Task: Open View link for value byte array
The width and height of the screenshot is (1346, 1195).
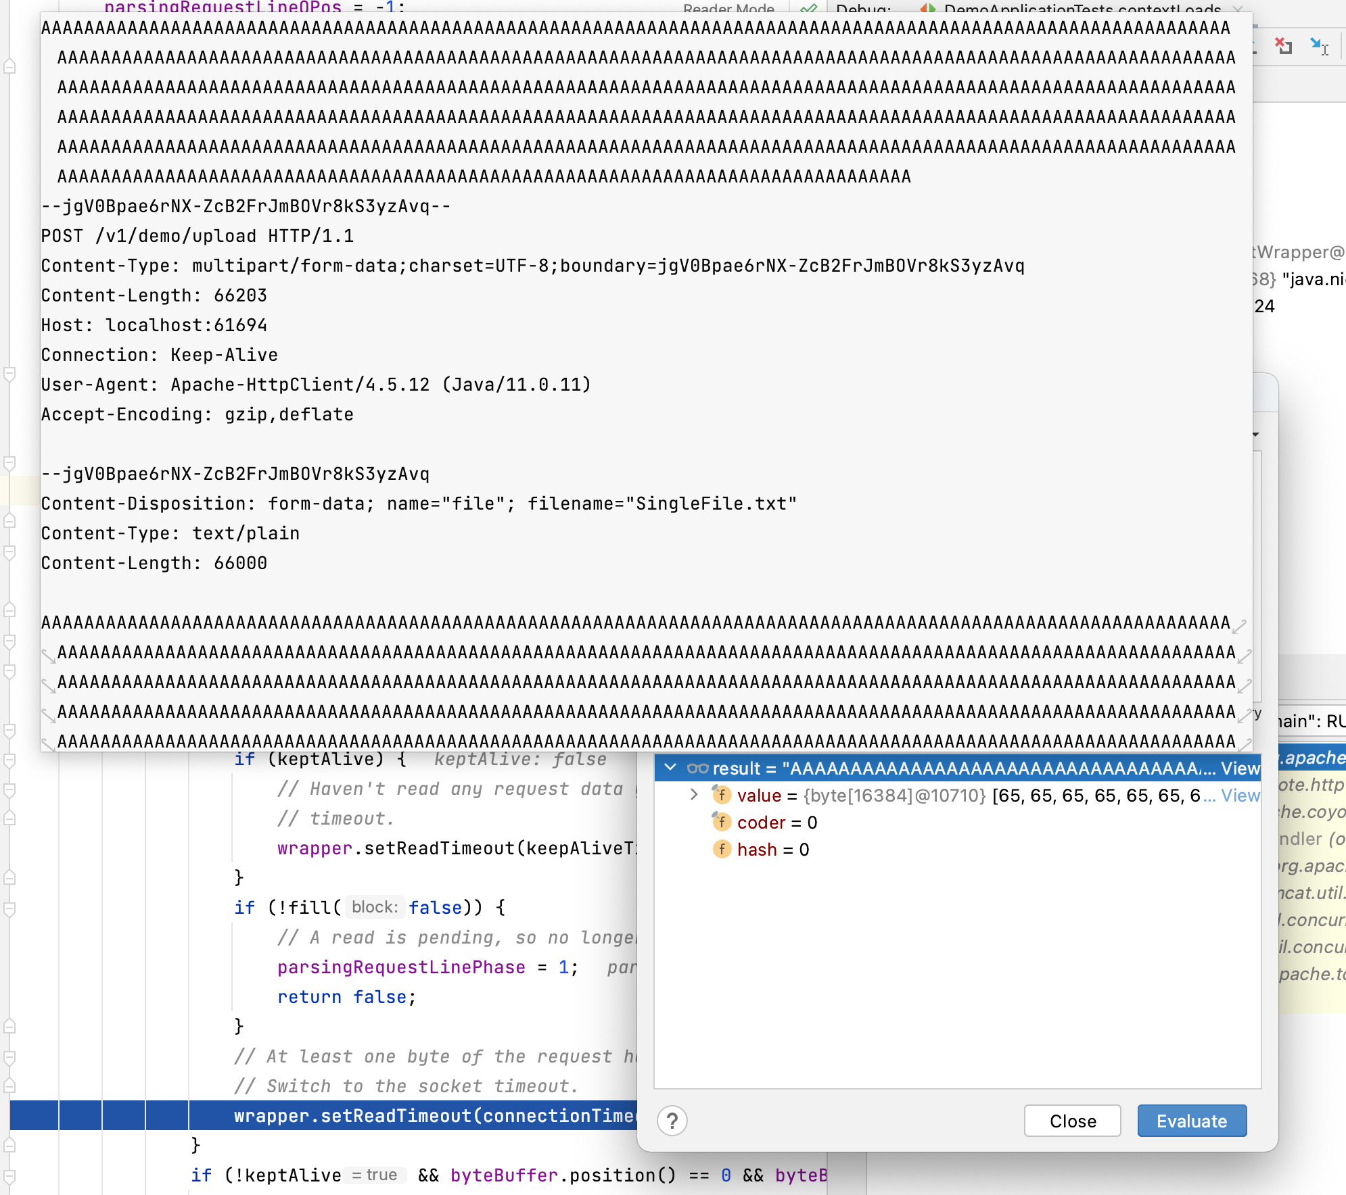Action: tap(1240, 796)
